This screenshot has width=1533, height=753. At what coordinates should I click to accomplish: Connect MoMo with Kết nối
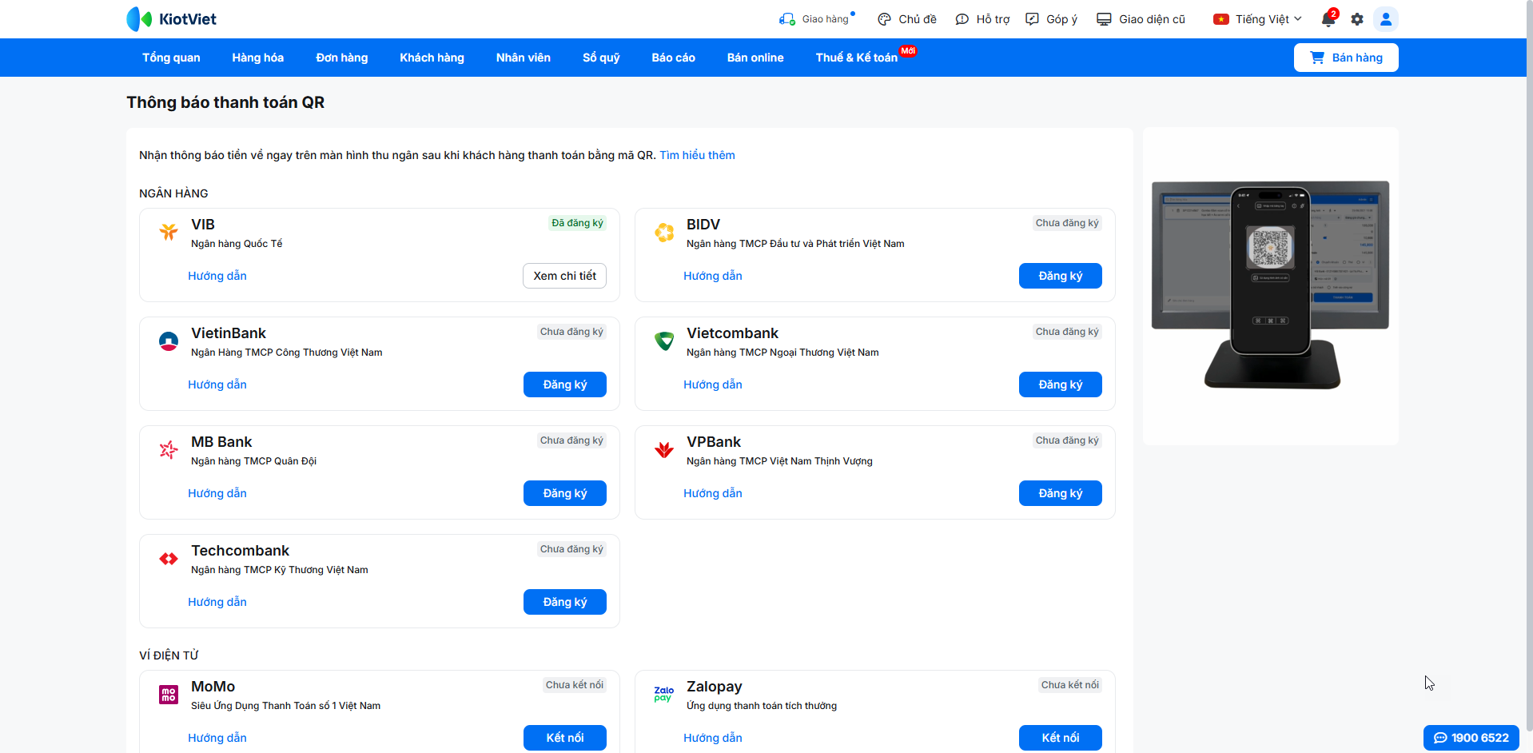[565, 738]
